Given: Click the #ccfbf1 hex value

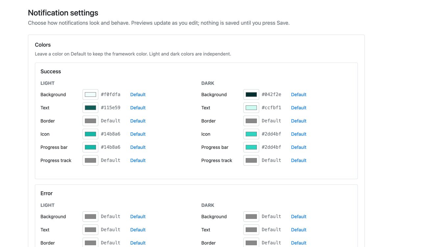Looking at the screenshot, I should click(271, 108).
